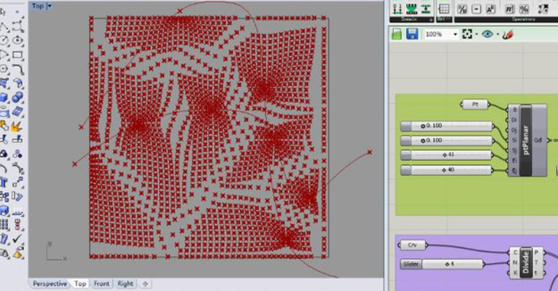Select the ptPlanar component
Screen dimensions: 558x291
[524, 140]
